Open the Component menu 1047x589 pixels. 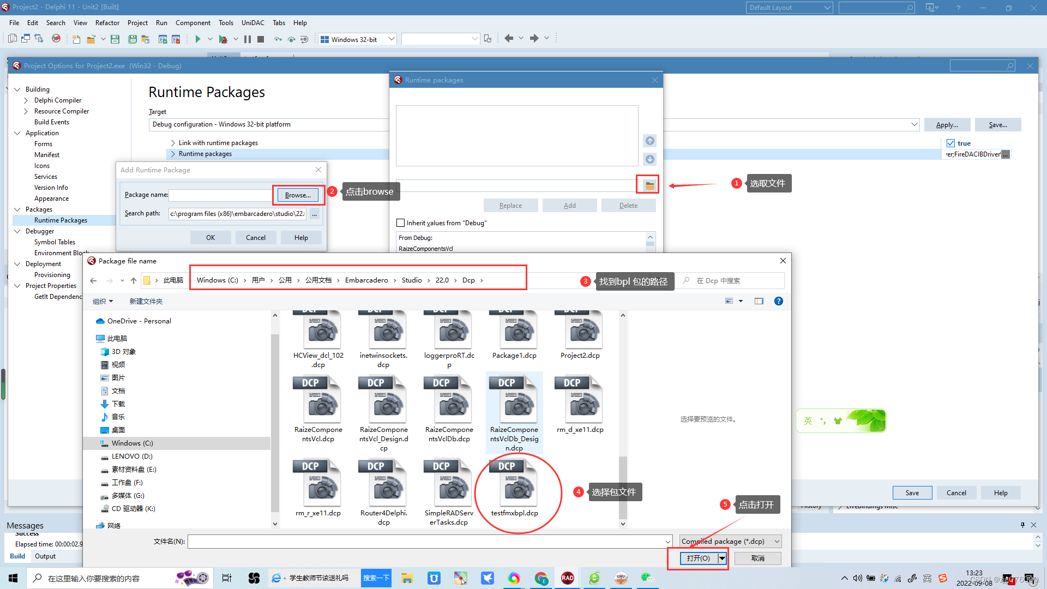pyautogui.click(x=192, y=23)
